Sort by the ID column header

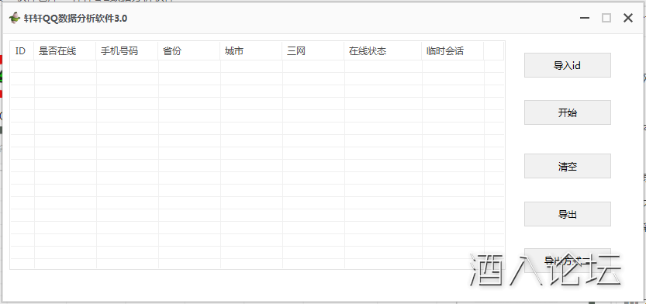[x=22, y=51]
